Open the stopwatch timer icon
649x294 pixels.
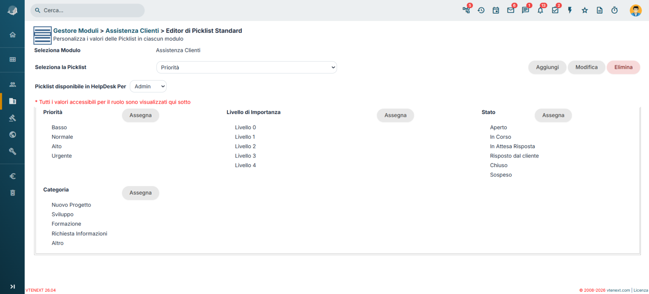pos(615,10)
